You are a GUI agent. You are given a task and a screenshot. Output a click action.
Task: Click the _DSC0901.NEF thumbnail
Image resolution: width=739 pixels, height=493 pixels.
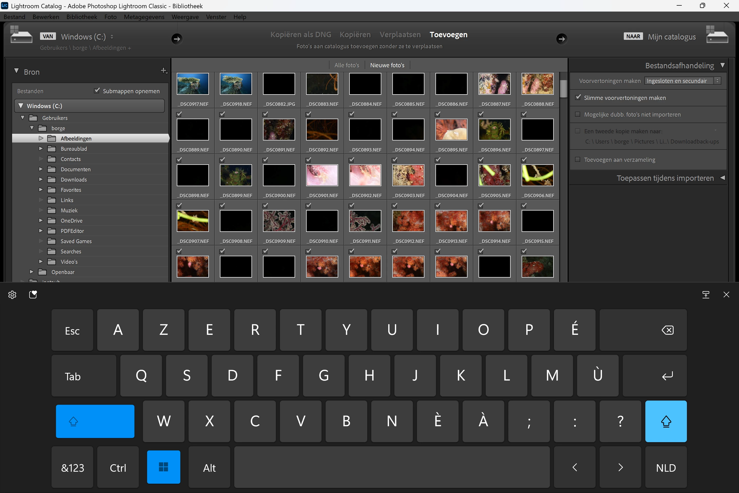coord(322,175)
